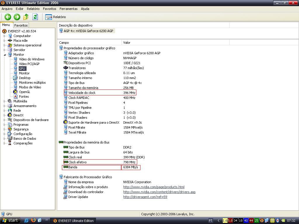
Task: Expand the Computador tree node
Action: (4, 36)
